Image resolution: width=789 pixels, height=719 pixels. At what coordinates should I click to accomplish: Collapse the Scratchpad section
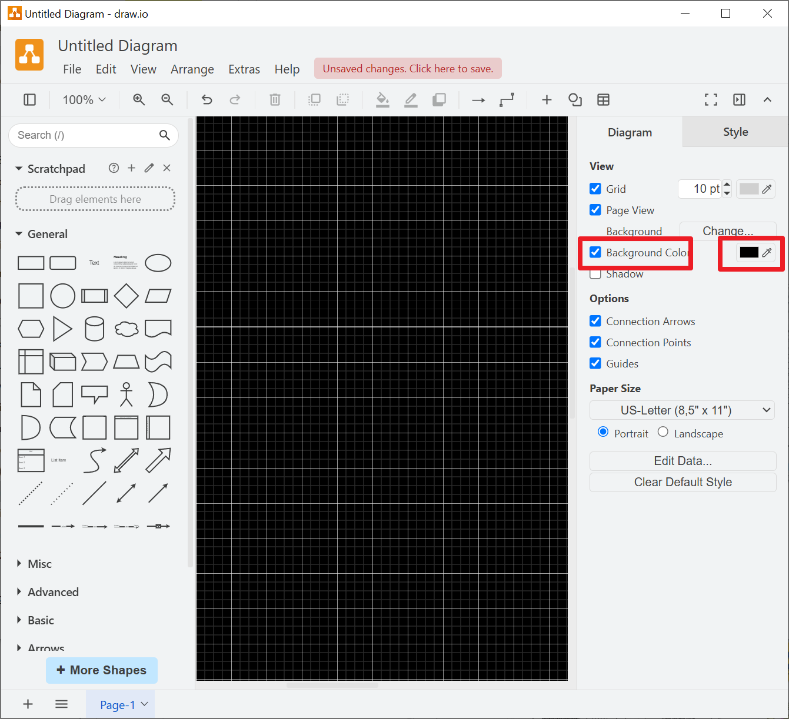(19, 169)
